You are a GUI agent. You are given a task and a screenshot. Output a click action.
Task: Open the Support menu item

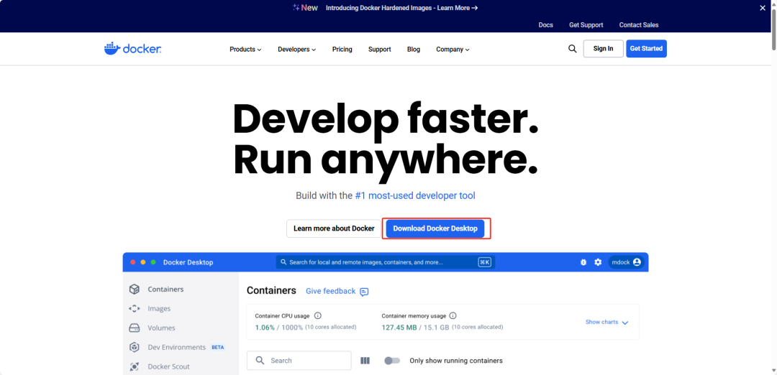coord(380,49)
